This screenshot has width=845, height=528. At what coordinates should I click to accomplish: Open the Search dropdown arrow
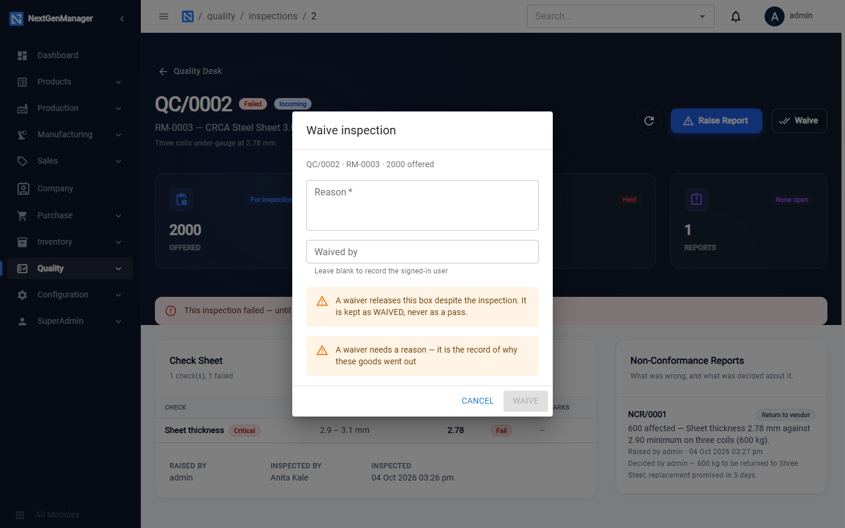click(x=702, y=16)
